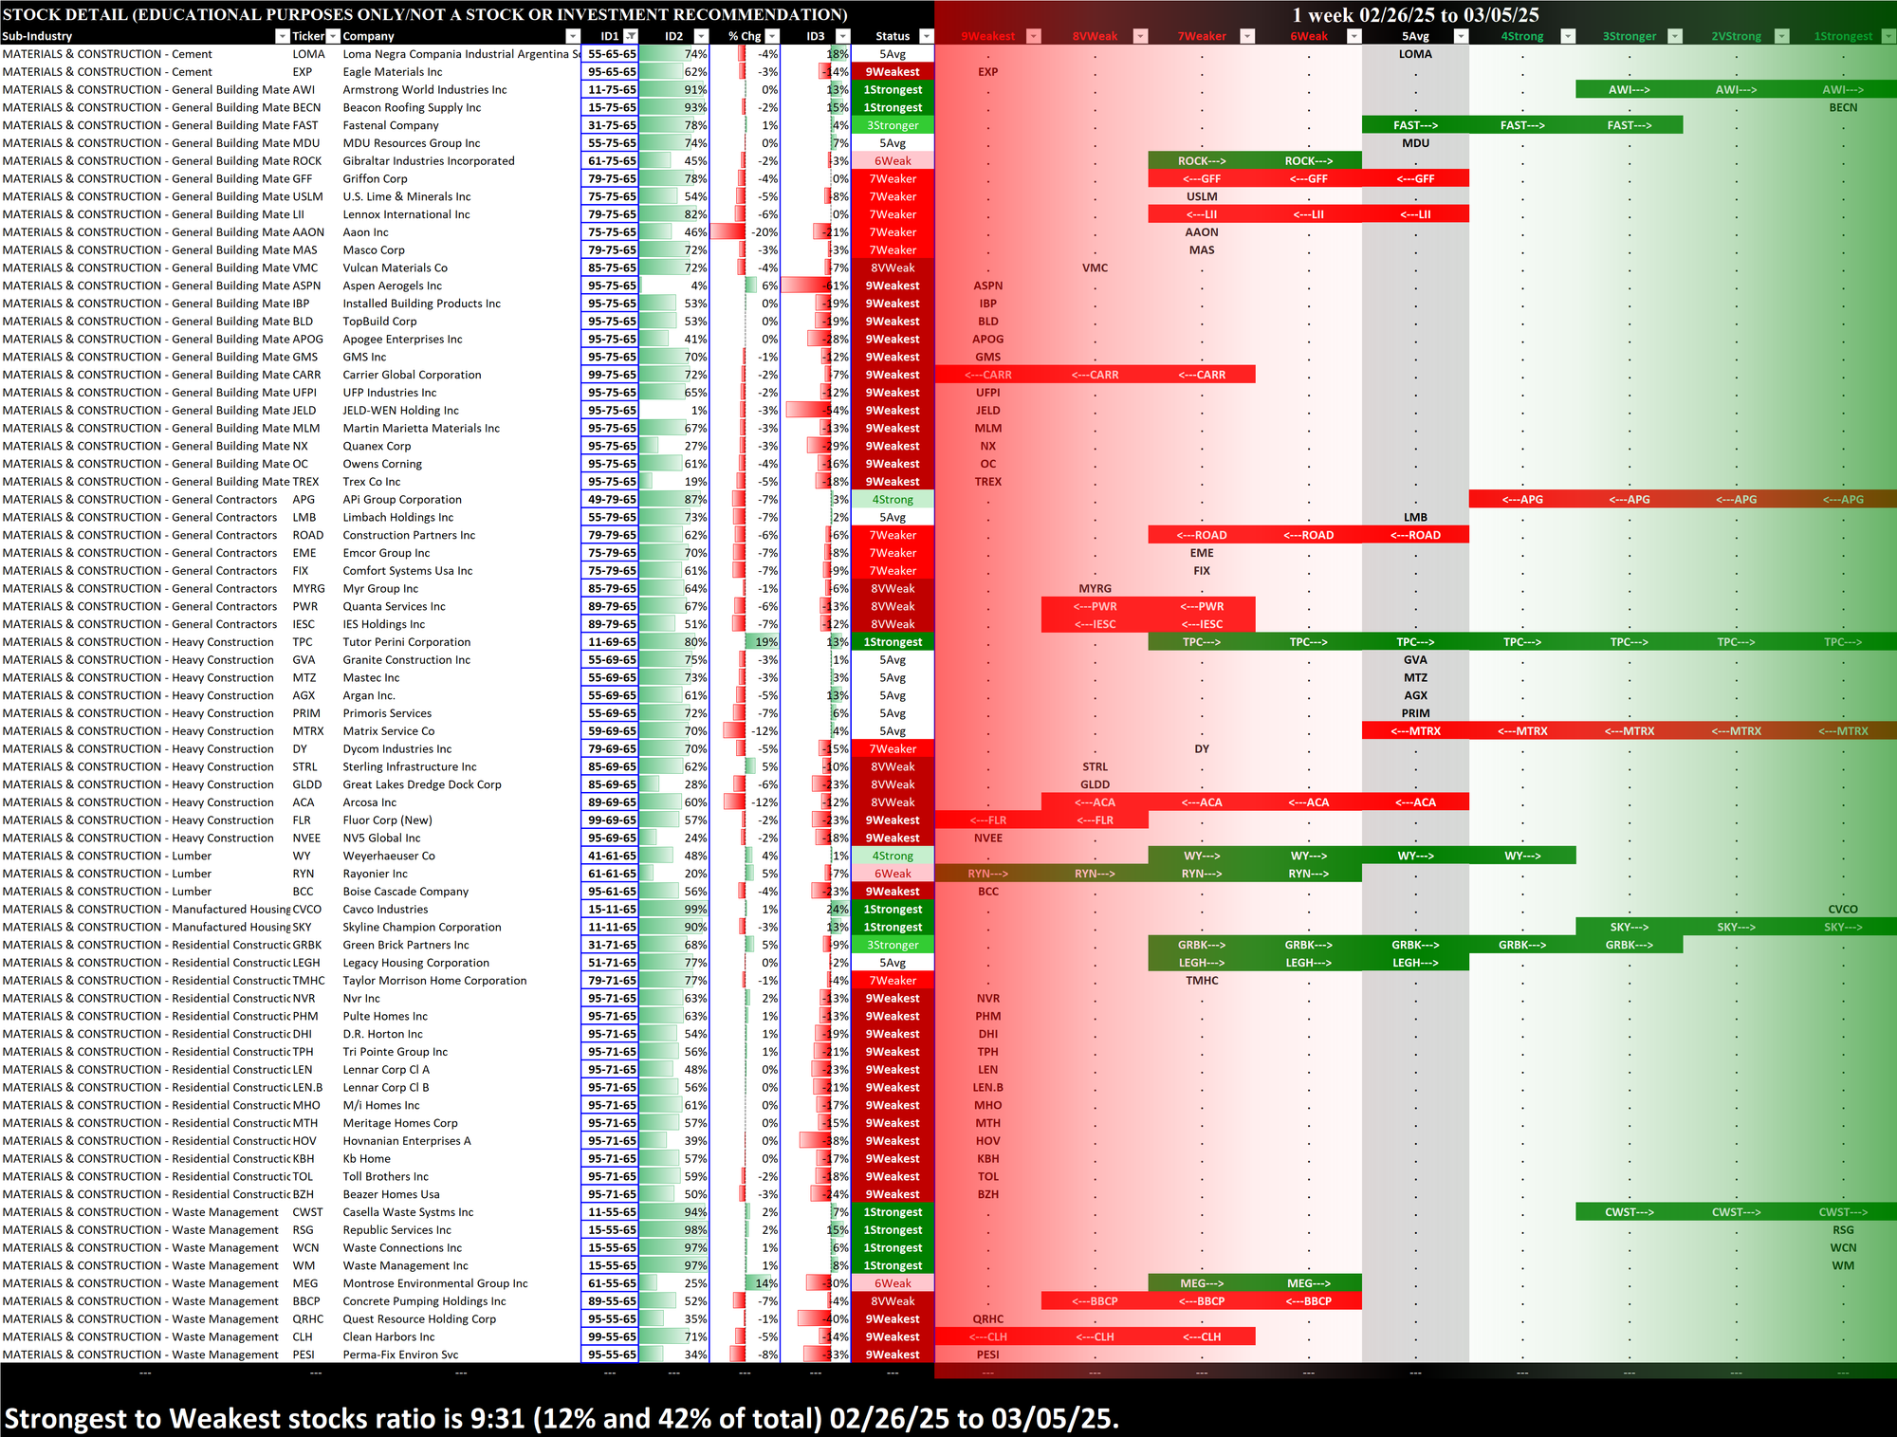Expand the Company column filter arrow
This screenshot has height=1437, width=1897.
[572, 36]
